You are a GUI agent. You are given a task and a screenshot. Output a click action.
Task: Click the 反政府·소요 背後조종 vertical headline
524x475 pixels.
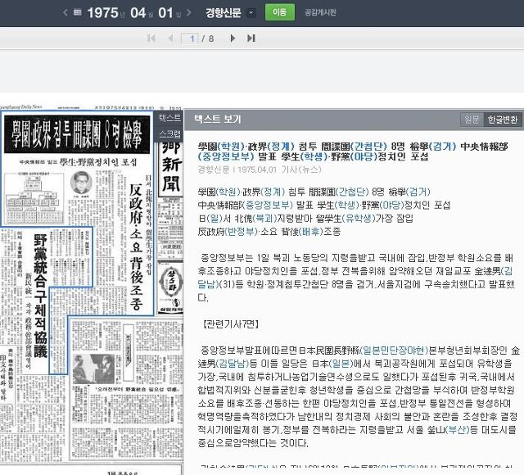point(136,247)
